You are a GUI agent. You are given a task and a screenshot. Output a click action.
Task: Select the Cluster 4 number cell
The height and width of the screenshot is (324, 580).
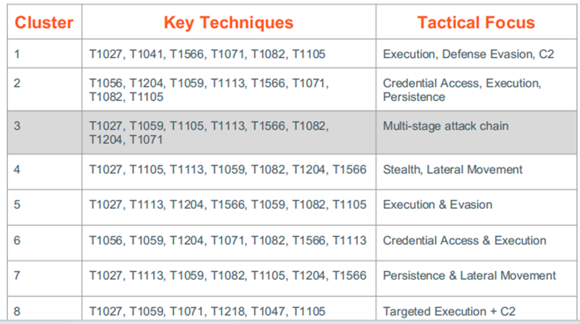17,169
